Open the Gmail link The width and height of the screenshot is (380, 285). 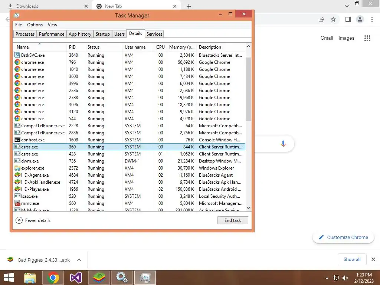pyautogui.click(x=327, y=38)
